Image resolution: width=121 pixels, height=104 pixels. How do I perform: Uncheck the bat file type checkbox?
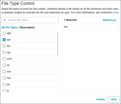(x=4, y=40)
